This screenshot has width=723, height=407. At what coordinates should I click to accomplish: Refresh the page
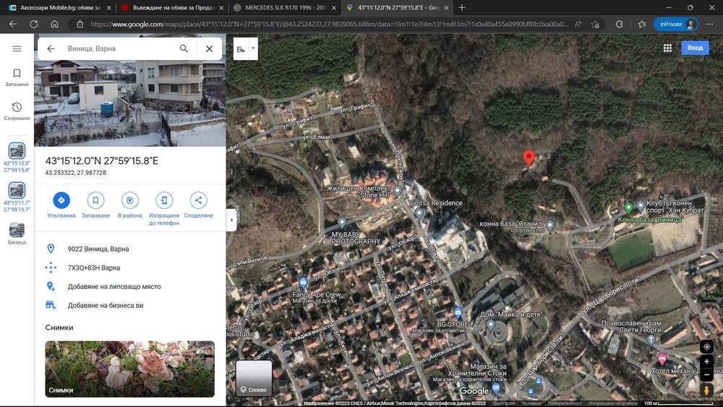(34, 24)
